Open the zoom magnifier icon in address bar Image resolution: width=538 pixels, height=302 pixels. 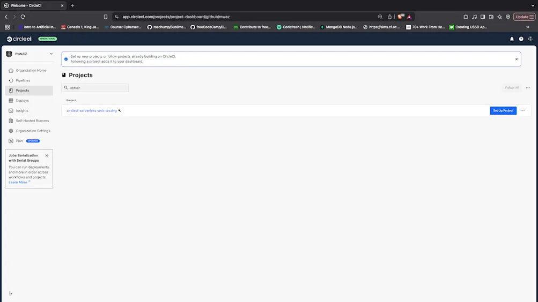point(380,17)
